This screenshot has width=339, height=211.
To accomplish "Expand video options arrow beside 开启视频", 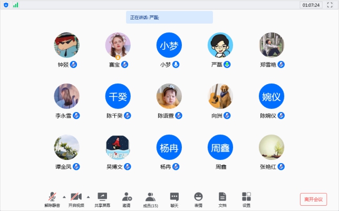I will coord(88,197).
